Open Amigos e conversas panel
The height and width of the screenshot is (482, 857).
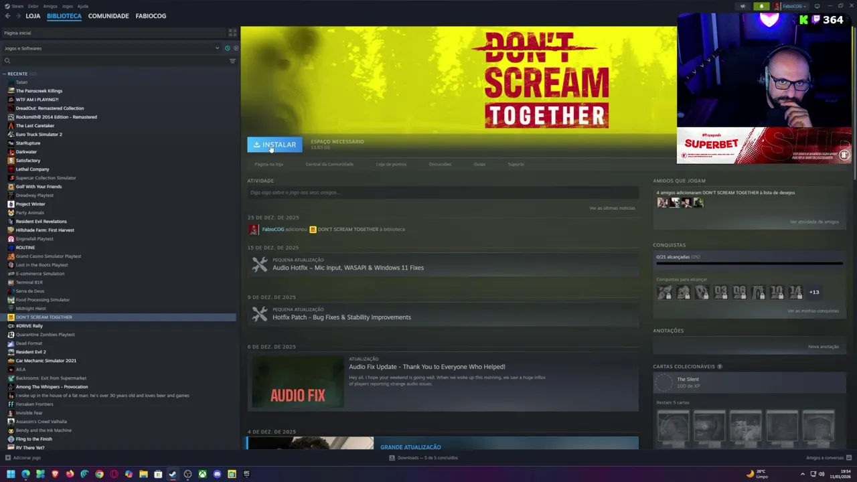(x=829, y=458)
